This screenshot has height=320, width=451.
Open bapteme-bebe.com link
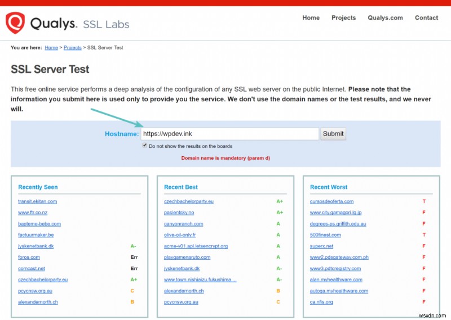pos(39,224)
